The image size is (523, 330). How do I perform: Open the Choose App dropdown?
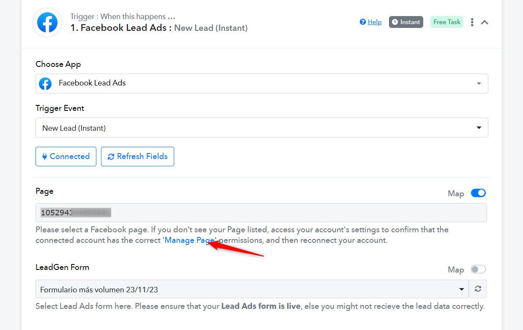point(262,83)
